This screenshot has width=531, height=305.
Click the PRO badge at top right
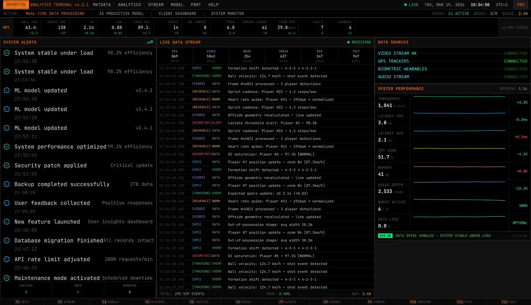coord(521,5)
